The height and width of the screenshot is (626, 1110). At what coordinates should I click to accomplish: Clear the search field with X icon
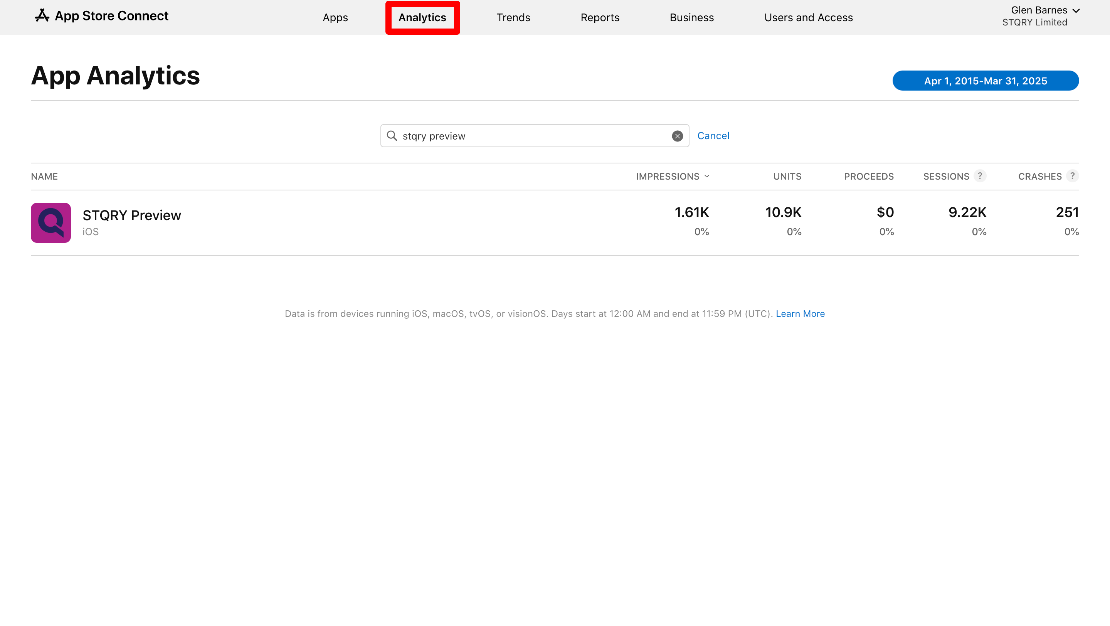[677, 136]
